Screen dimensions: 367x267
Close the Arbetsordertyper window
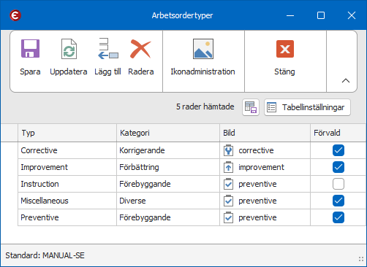click(352, 15)
